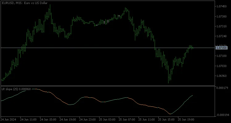Click the 1.07240 price scale label
This screenshot has height=123, width=231.
point(221,36)
